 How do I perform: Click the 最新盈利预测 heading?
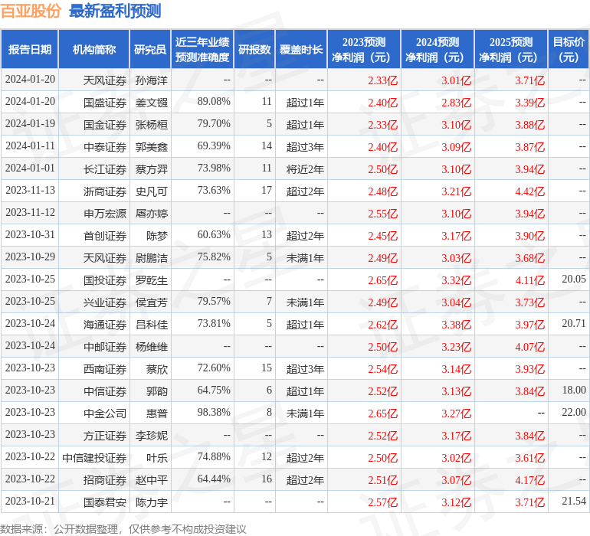tap(115, 11)
